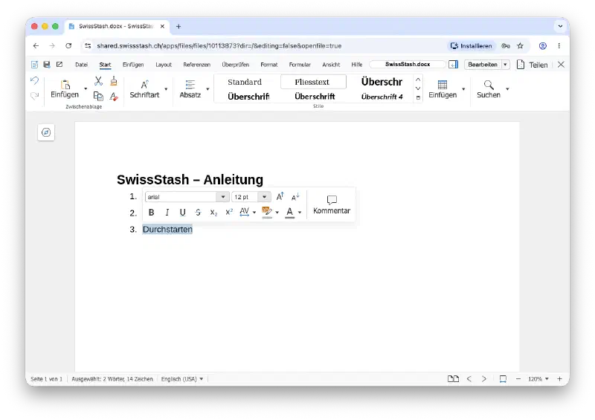This screenshot has height=420, width=595.
Task: Toggle superscript formatting
Action: click(x=229, y=213)
